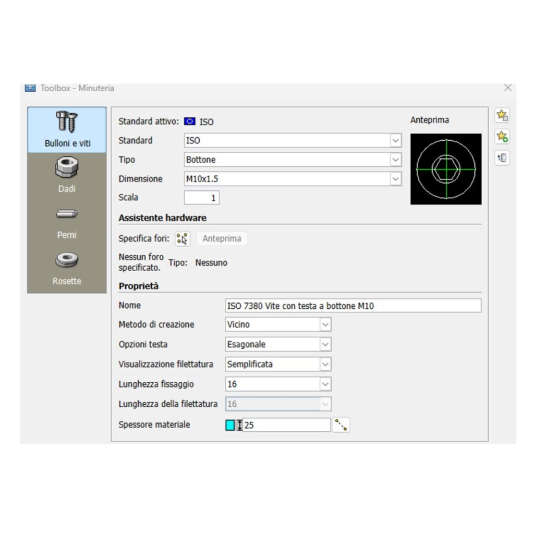Click the Scala input field
This screenshot has height=534, width=534.
[202, 198]
